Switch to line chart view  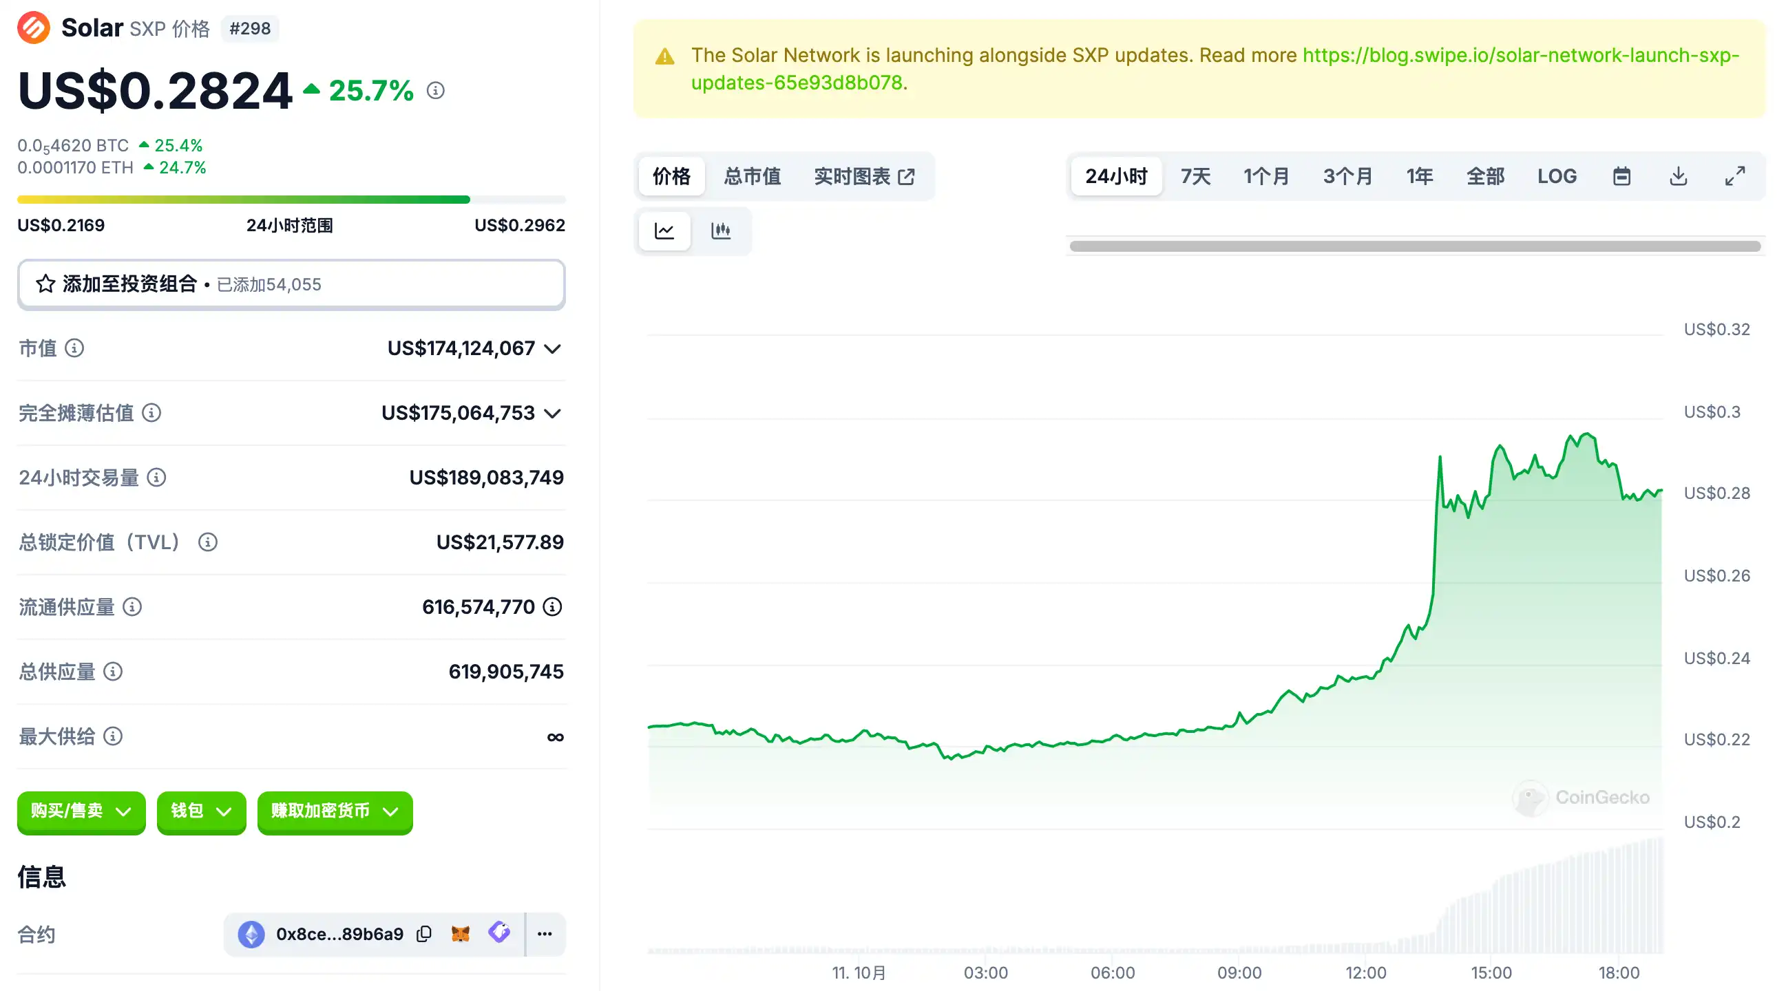tap(664, 231)
